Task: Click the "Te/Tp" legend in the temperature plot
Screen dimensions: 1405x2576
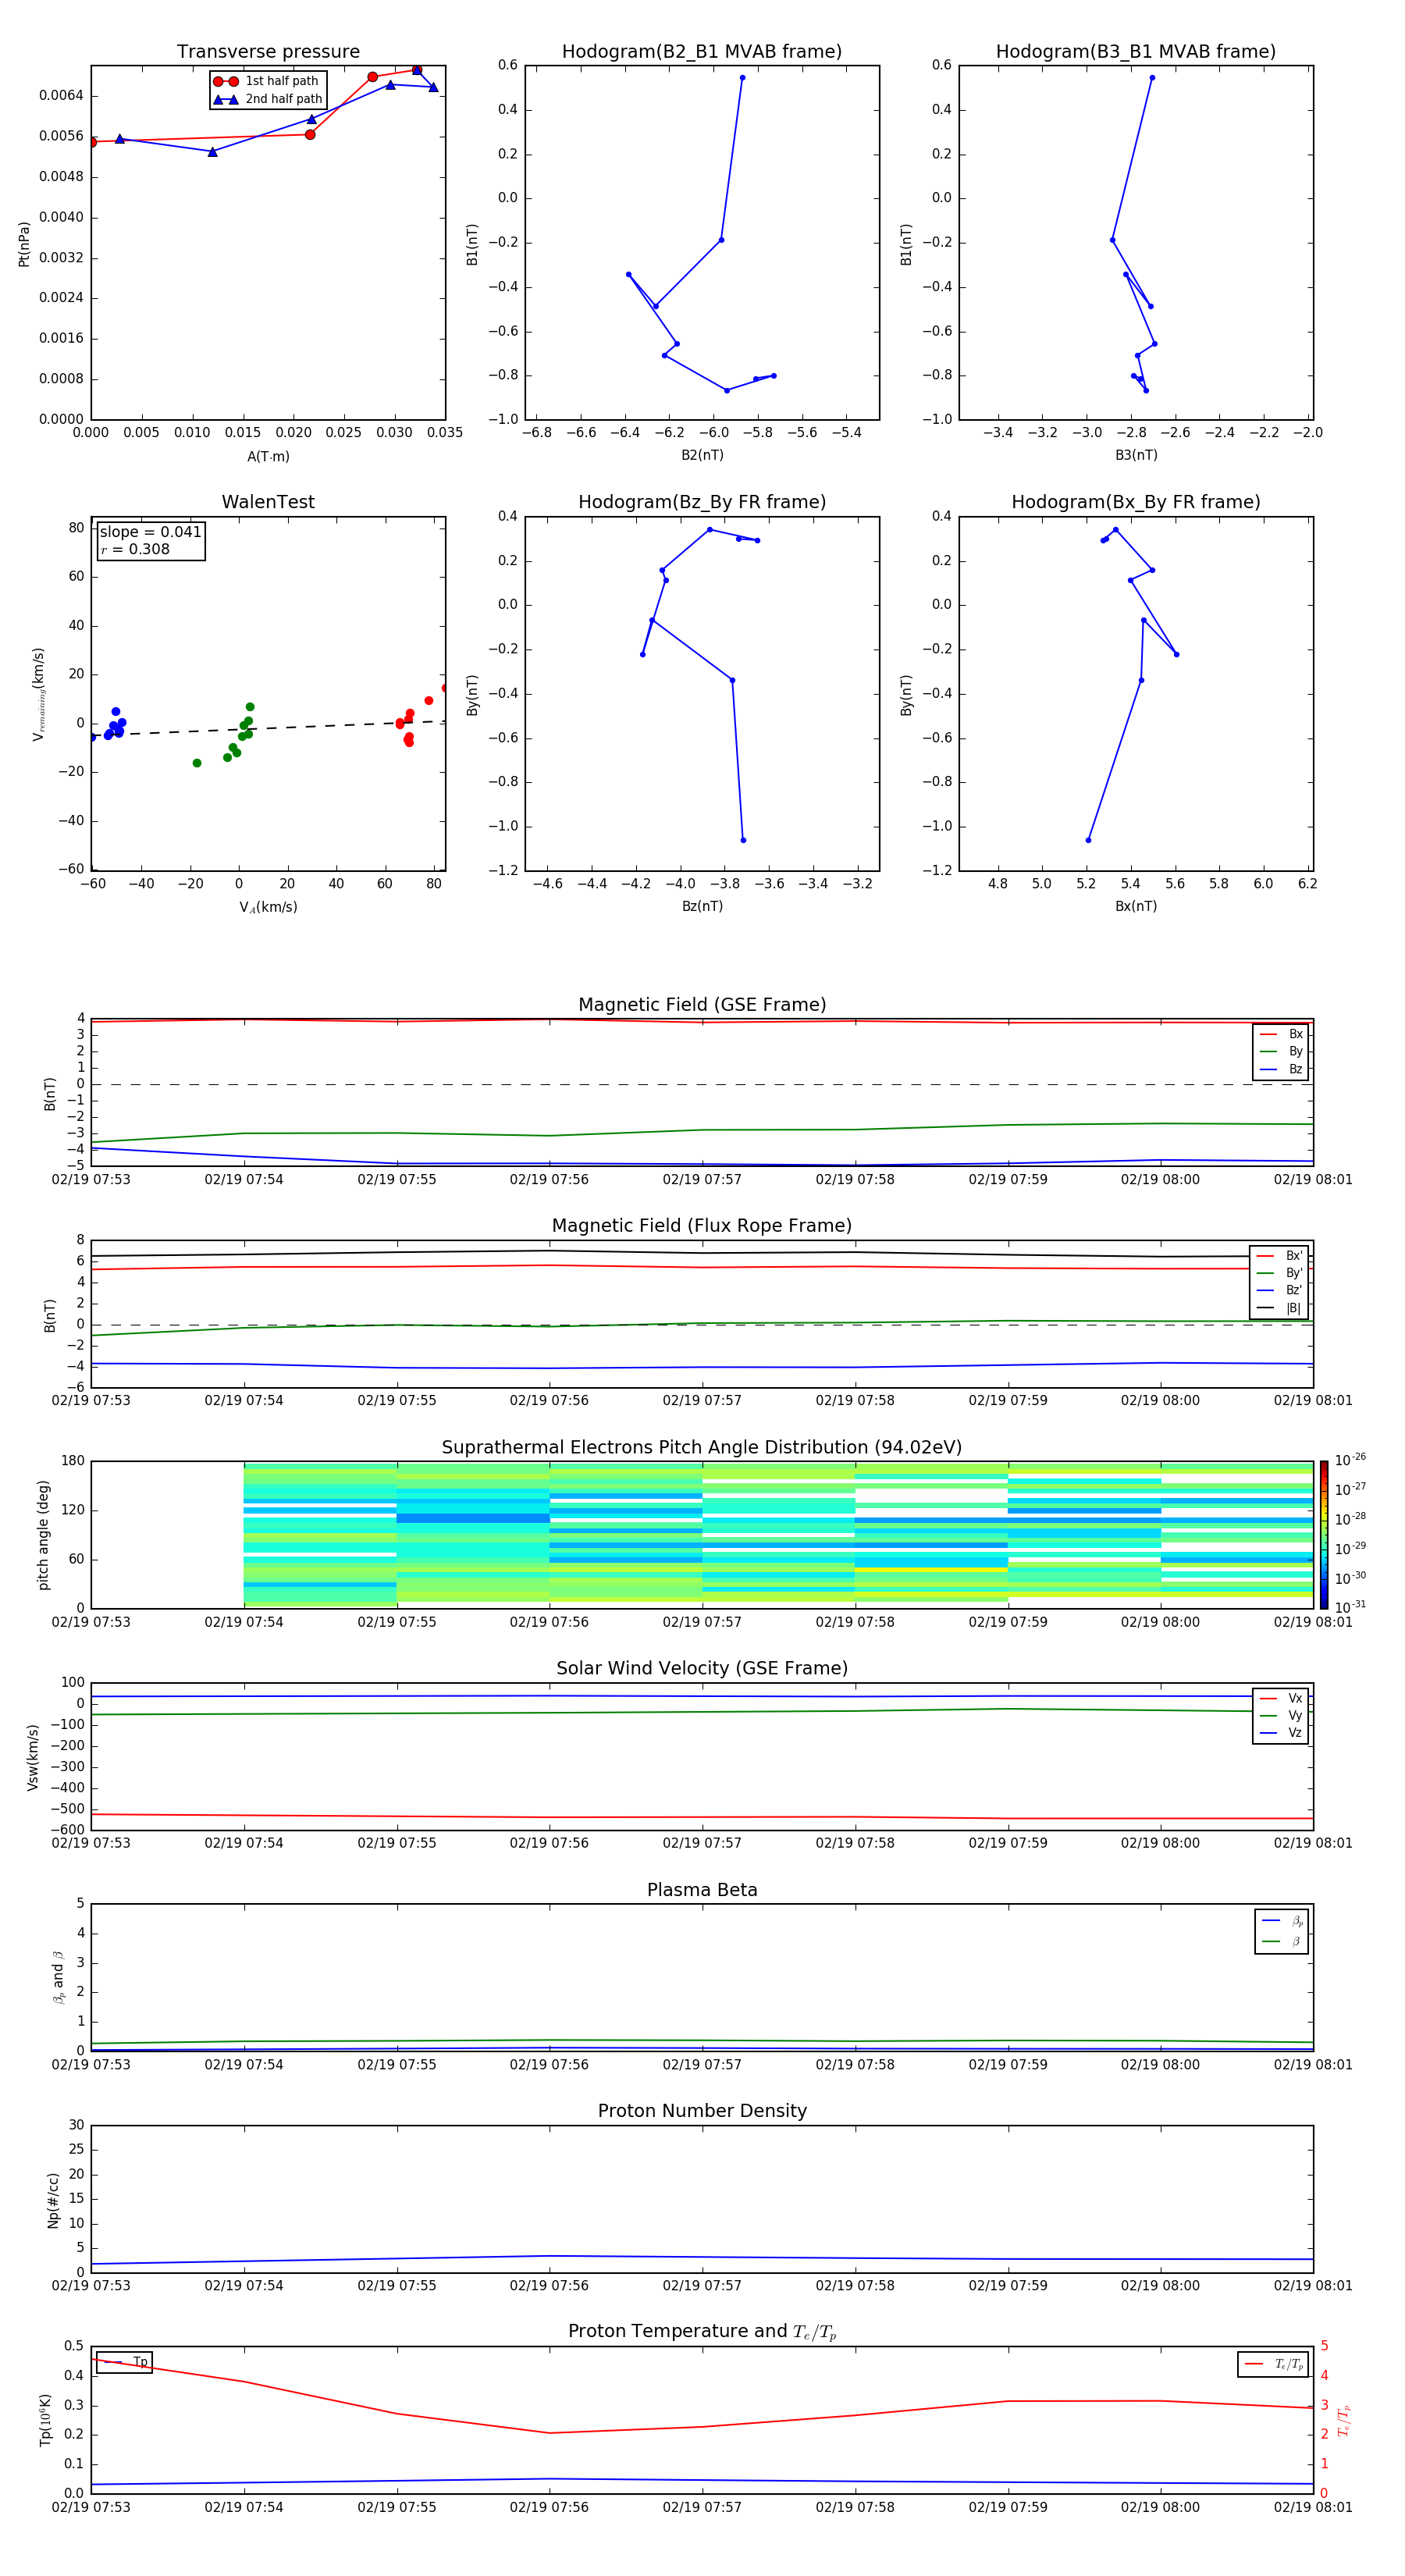Action: coord(1273,2364)
